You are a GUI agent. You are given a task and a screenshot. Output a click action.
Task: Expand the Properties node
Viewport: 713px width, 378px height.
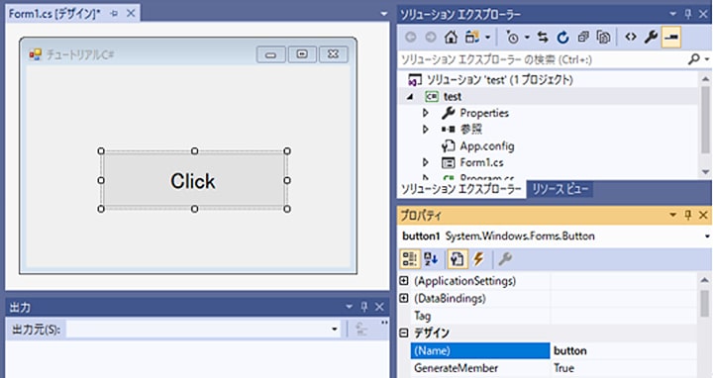[x=426, y=113]
